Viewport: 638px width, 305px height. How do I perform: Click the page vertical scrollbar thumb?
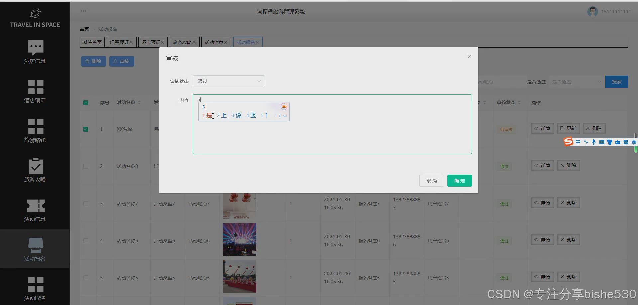636,143
